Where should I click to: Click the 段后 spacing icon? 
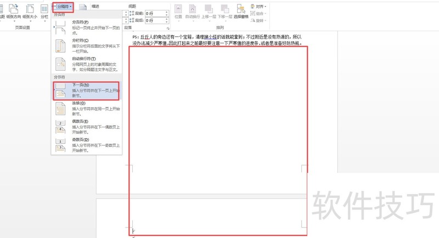[x=132, y=20]
